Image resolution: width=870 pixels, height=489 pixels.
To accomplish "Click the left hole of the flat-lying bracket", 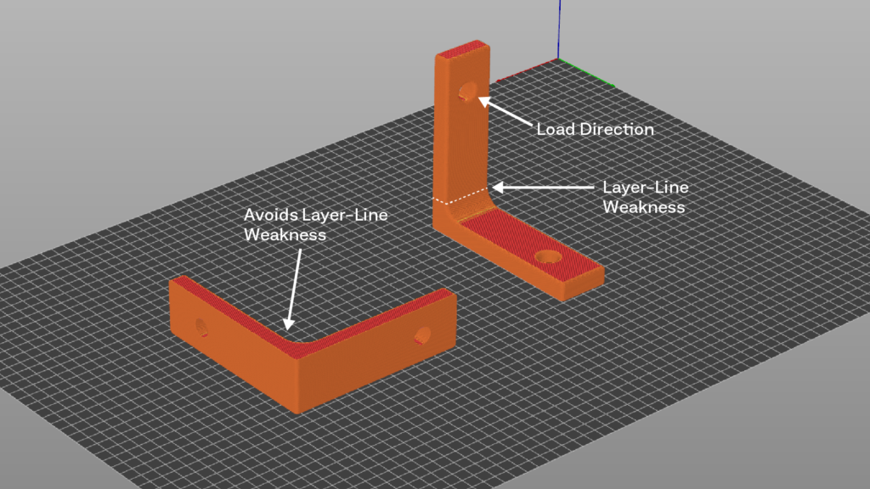I will coord(202,325).
